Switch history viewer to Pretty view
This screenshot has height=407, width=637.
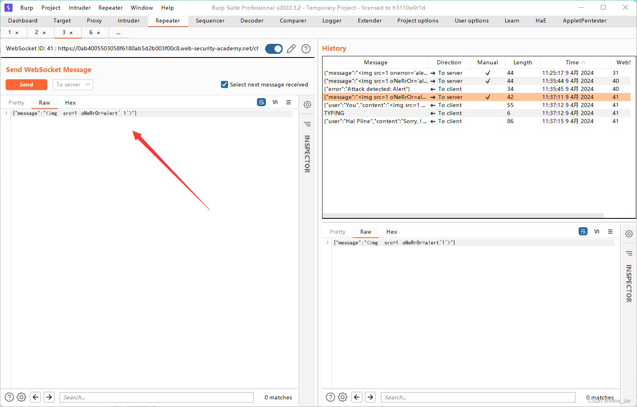pyautogui.click(x=338, y=232)
